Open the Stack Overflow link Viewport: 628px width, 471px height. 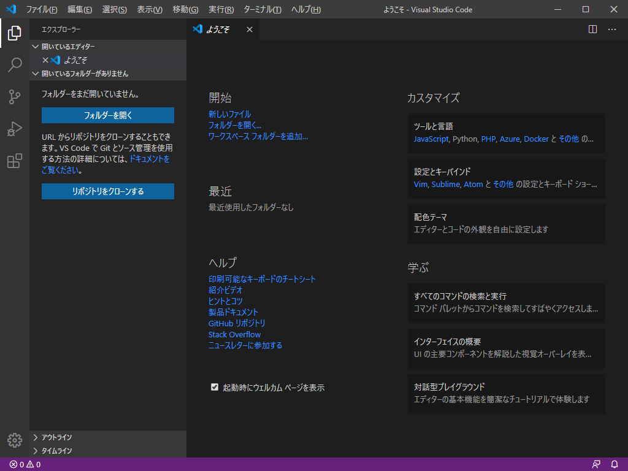coord(234,334)
